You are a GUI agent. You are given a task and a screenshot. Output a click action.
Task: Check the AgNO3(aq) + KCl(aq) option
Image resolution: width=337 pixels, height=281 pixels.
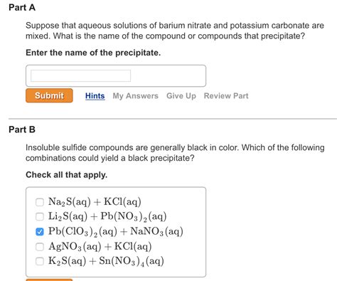pyautogui.click(x=40, y=247)
